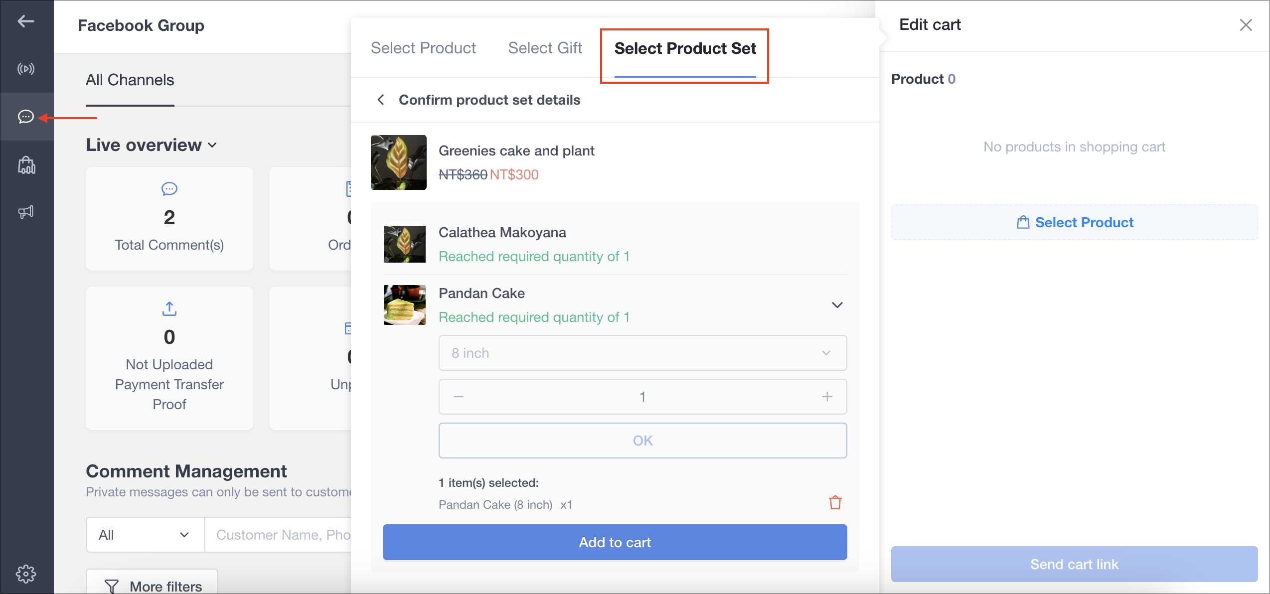This screenshot has width=1270, height=594.
Task: Open the settings gear in the sidebar
Action: 26,574
